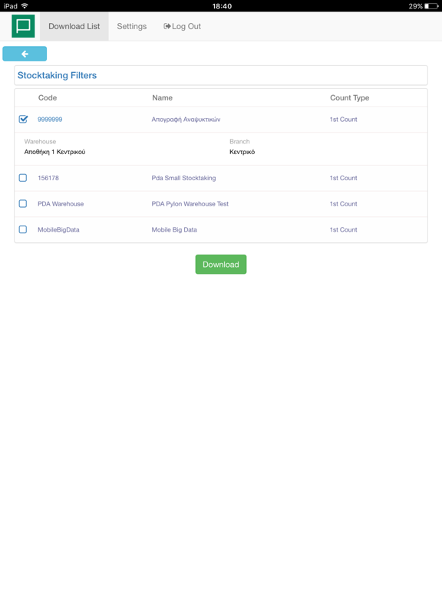442x589 pixels.
Task: Tap the battery indicator icon
Action: pos(431,6)
